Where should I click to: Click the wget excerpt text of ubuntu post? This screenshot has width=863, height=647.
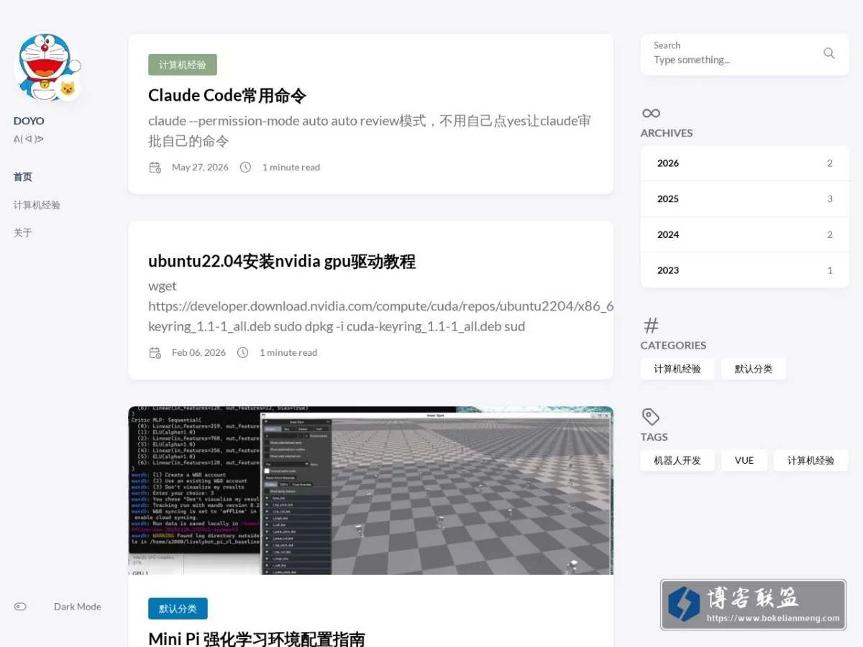(x=380, y=306)
